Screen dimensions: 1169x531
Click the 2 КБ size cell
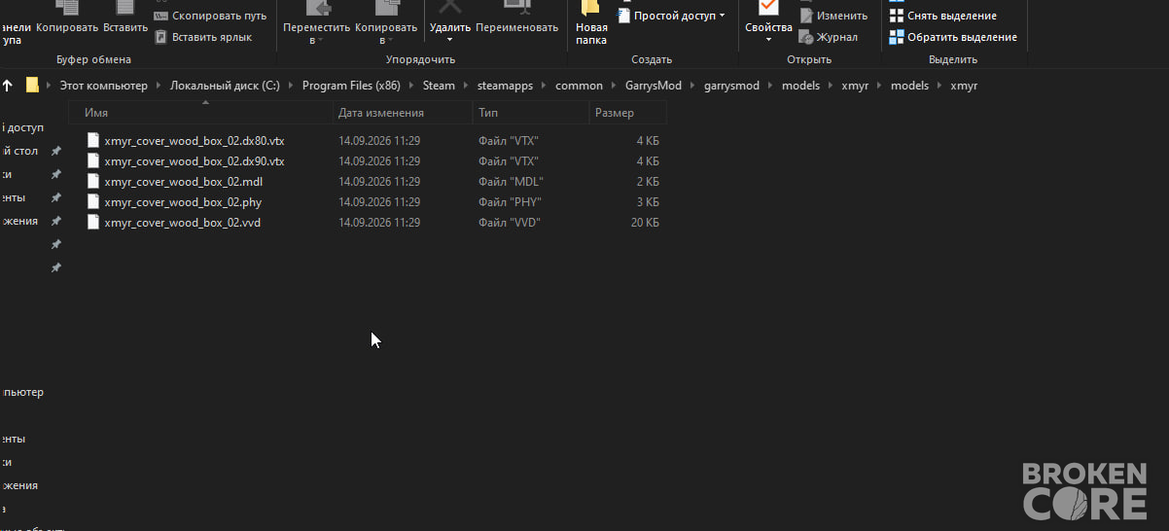(x=648, y=181)
